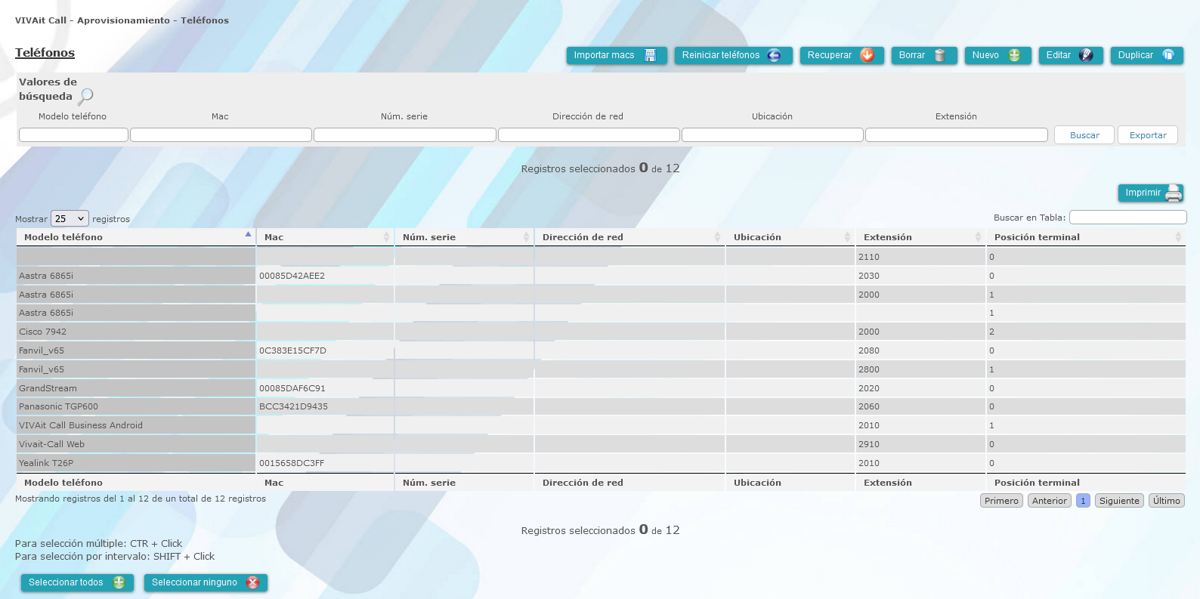Click the Buscar search button
Image resolution: width=1200 pixels, height=599 pixels.
pos(1084,135)
